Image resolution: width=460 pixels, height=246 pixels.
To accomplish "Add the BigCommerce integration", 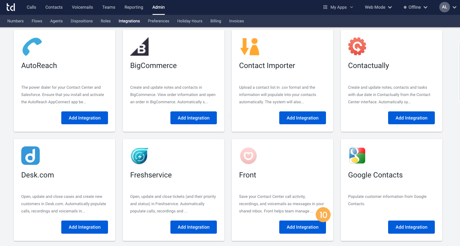I will click(x=194, y=118).
